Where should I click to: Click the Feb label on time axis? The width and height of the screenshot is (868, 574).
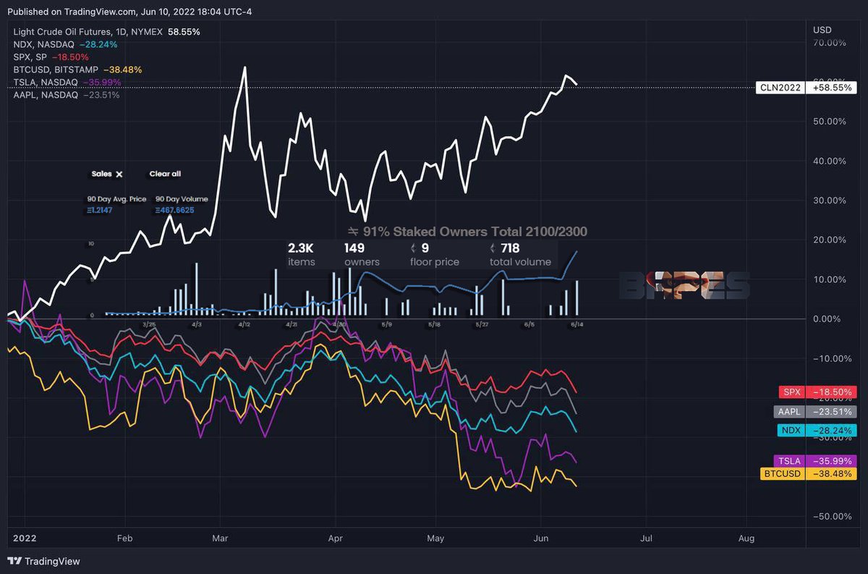124,539
